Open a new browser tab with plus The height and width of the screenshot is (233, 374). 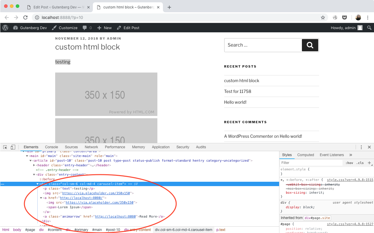click(169, 7)
